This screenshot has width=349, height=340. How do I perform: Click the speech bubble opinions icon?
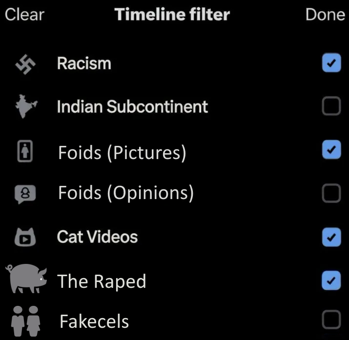click(26, 194)
